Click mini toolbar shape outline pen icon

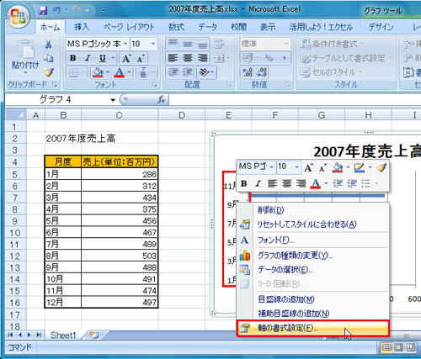tap(360, 167)
